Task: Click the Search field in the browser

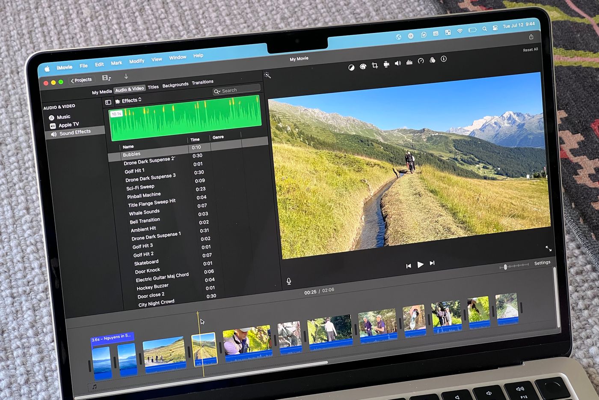Action: click(236, 90)
